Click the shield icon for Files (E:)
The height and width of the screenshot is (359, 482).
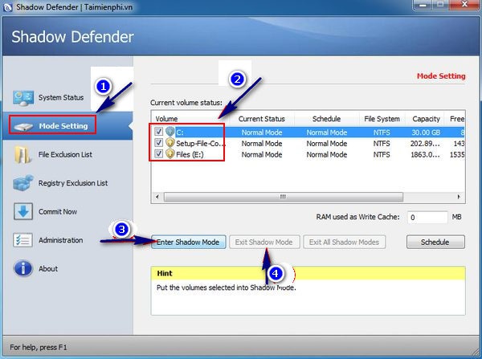click(x=170, y=154)
